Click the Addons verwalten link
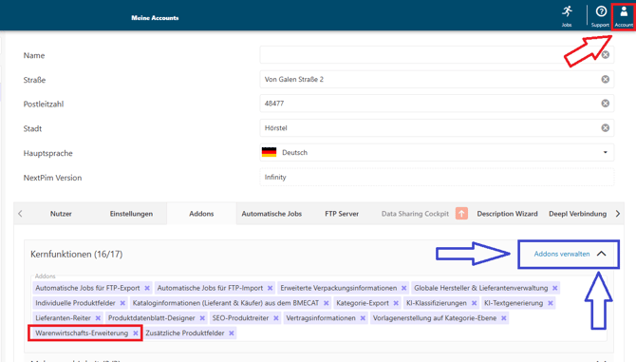The image size is (636, 362). [562, 254]
